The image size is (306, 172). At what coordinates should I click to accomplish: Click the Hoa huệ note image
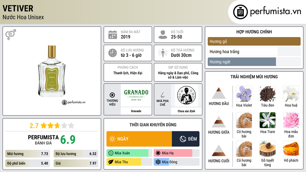[291, 94]
